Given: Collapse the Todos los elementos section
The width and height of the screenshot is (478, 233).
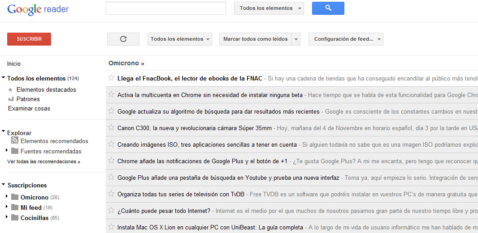Looking at the screenshot, I should click(3, 78).
